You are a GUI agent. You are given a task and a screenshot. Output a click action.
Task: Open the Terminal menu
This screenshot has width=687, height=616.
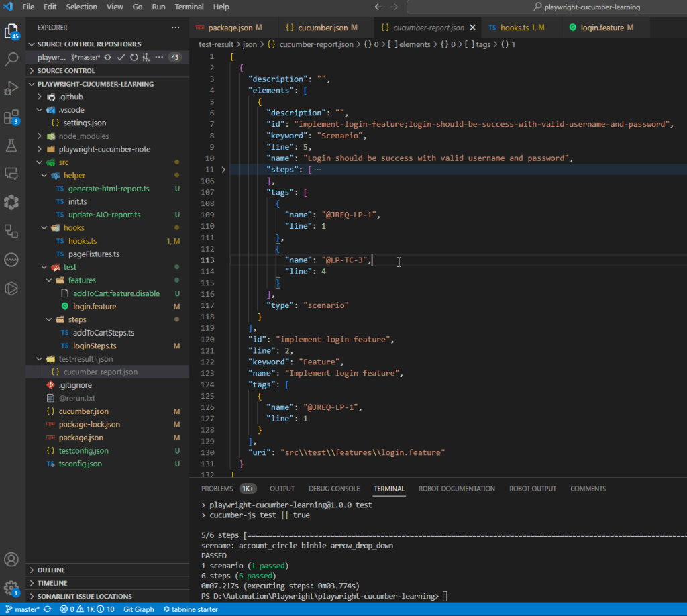(x=189, y=7)
